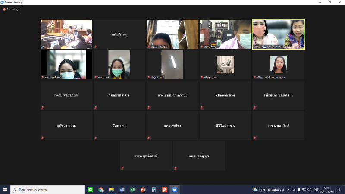Select the woman with light blue mask tile
This screenshot has height=194, width=345.
pyautogui.click(x=66, y=65)
